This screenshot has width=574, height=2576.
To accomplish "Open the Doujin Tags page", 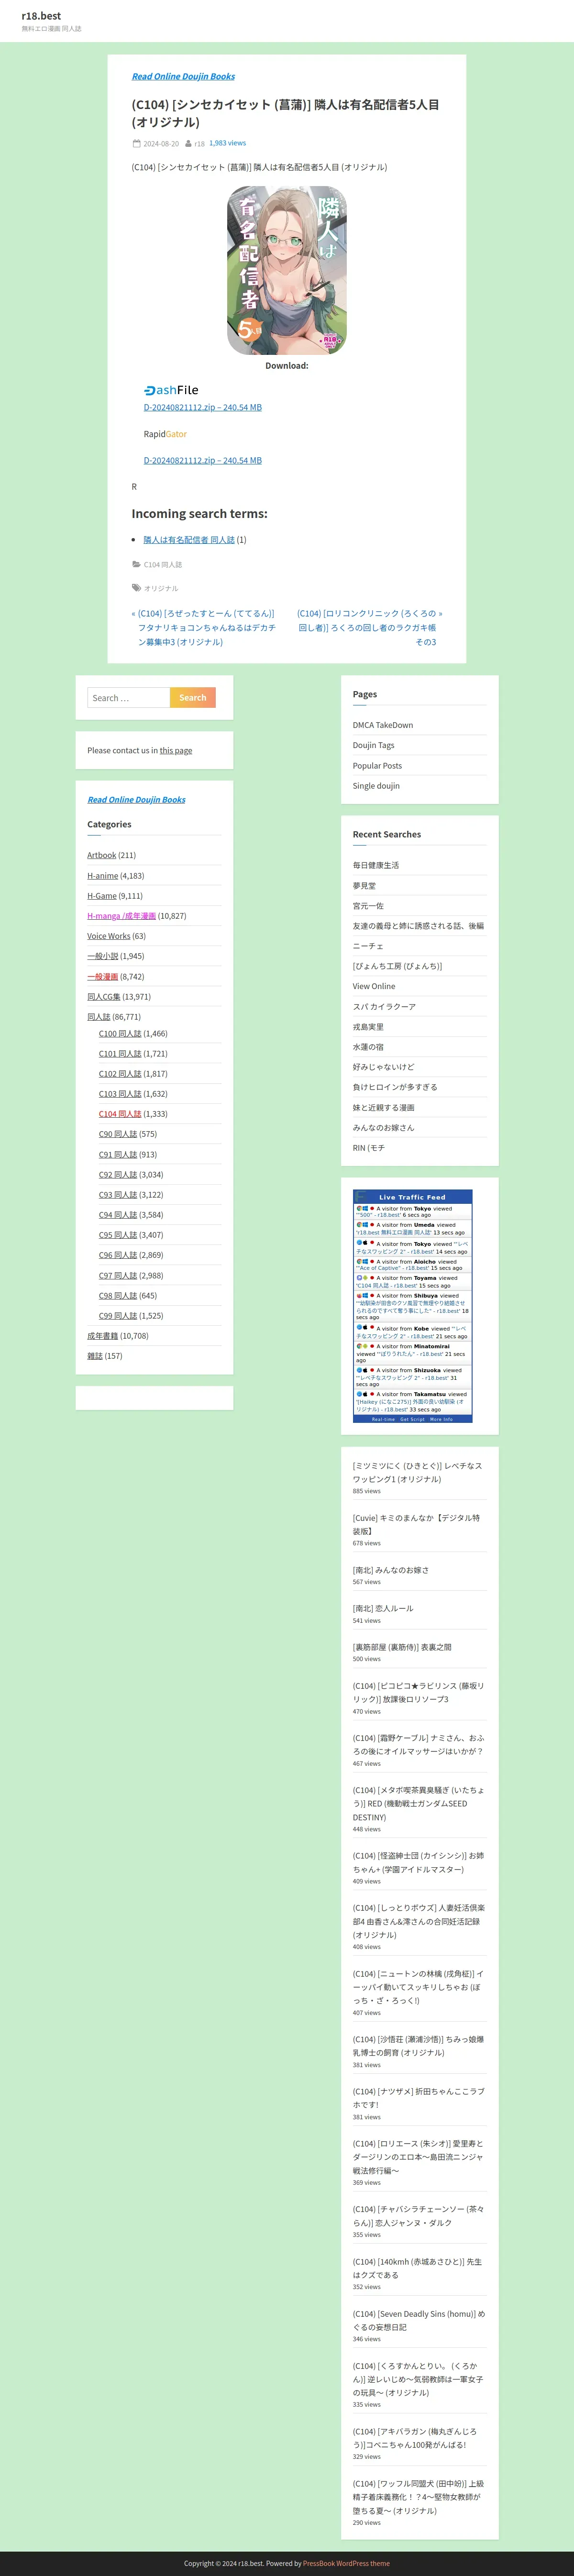I will [x=373, y=745].
